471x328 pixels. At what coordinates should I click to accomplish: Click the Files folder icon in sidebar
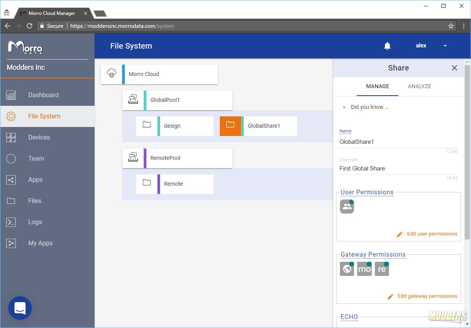coord(11,201)
